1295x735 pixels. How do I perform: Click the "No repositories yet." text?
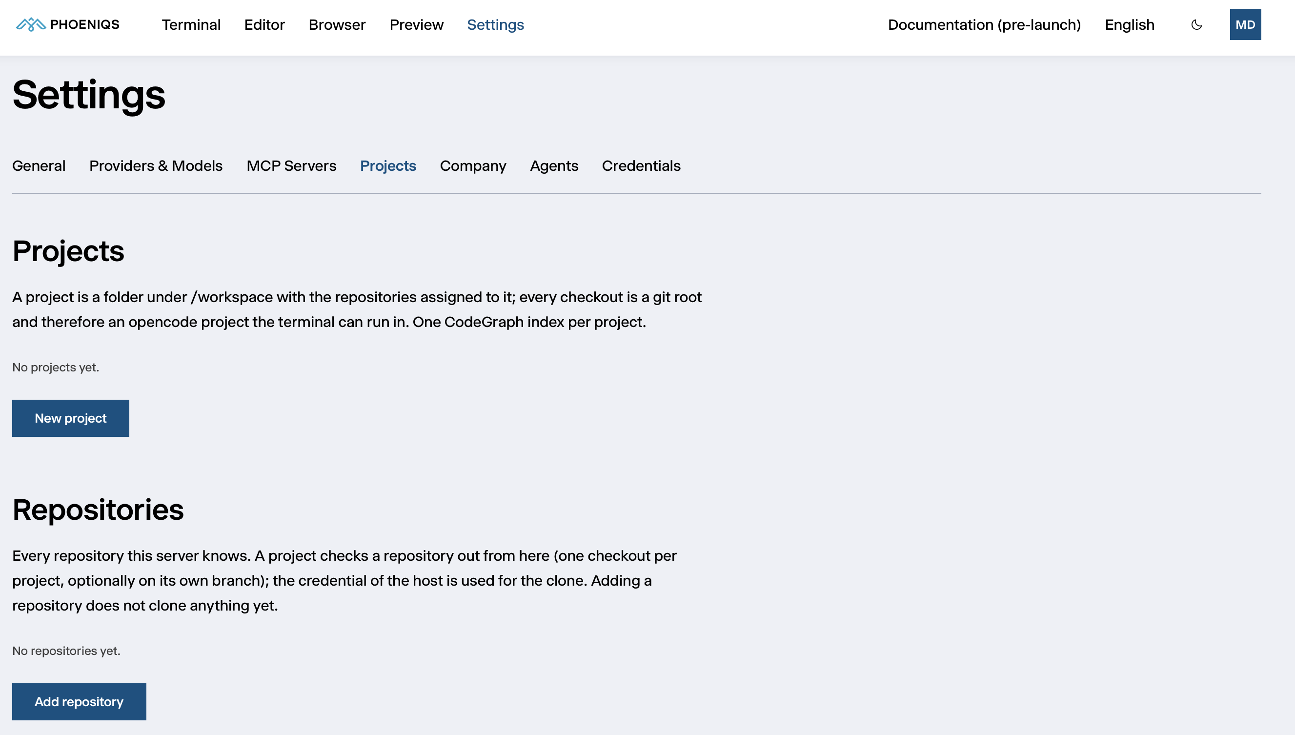point(66,651)
